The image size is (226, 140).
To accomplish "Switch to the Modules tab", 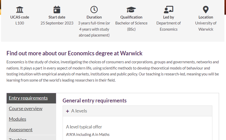I will coord(18,119).
